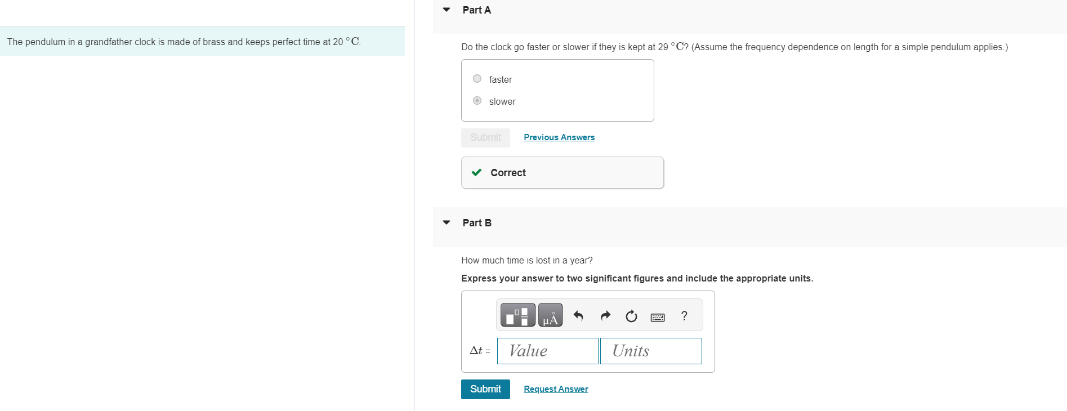Click the greyed-out Part A Submit button
The image size is (1067, 411).
[485, 138]
